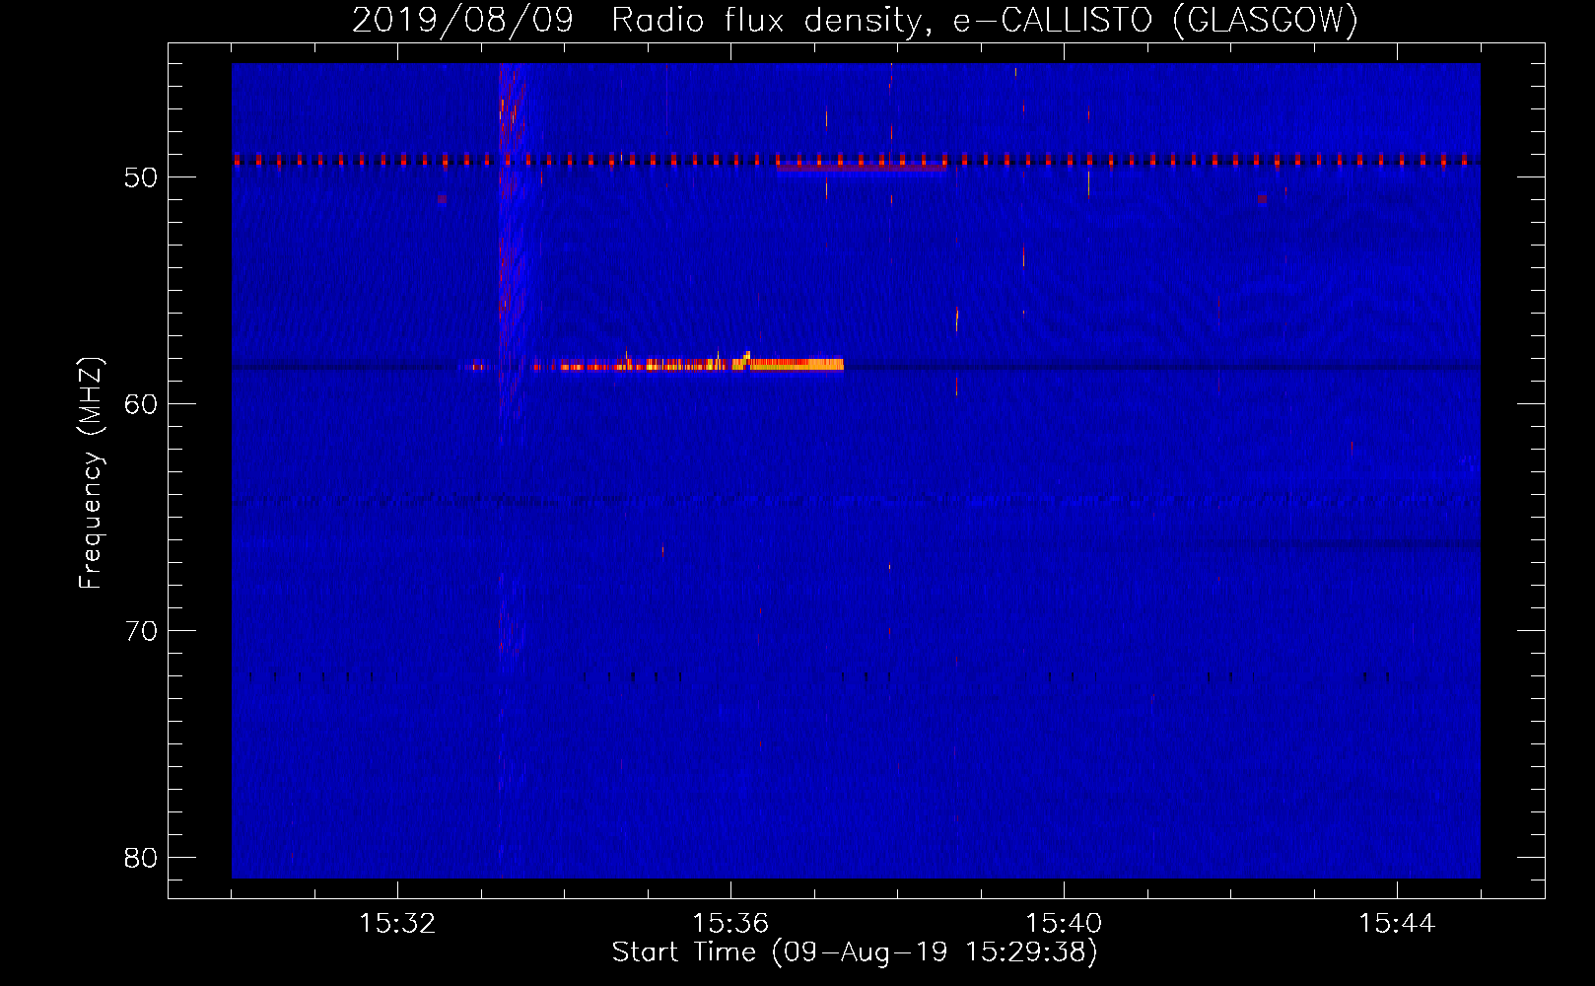Click the 15:40 time tick label
The image size is (1595, 986).
[1064, 924]
